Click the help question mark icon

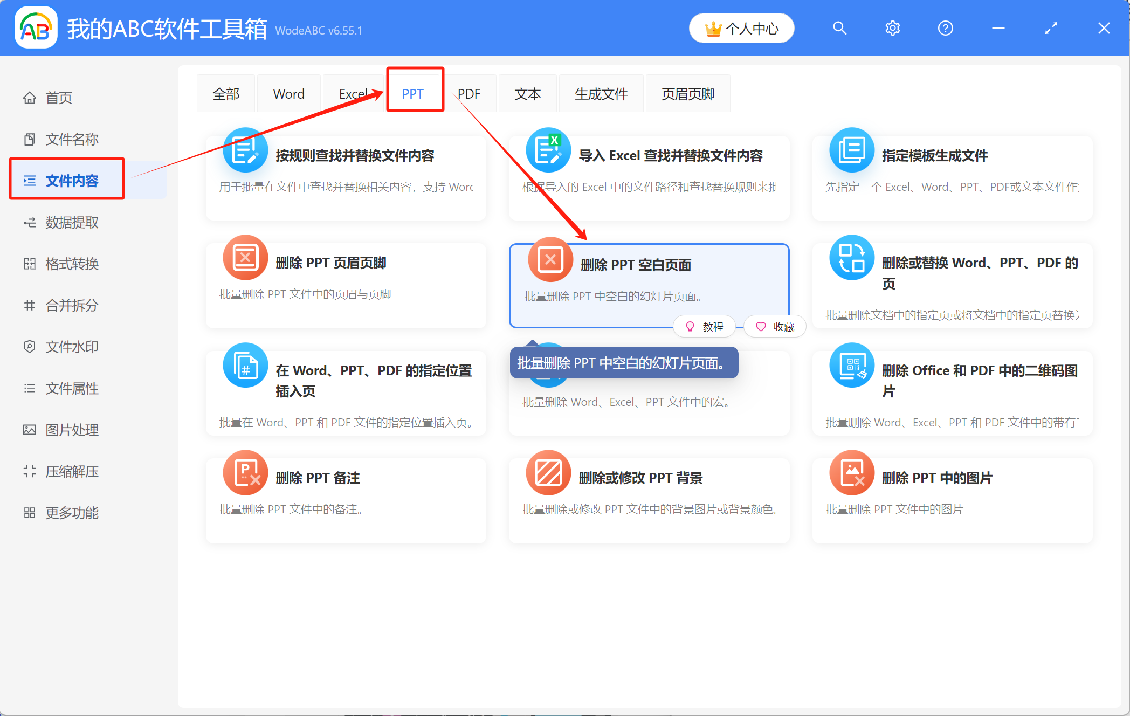(945, 28)
